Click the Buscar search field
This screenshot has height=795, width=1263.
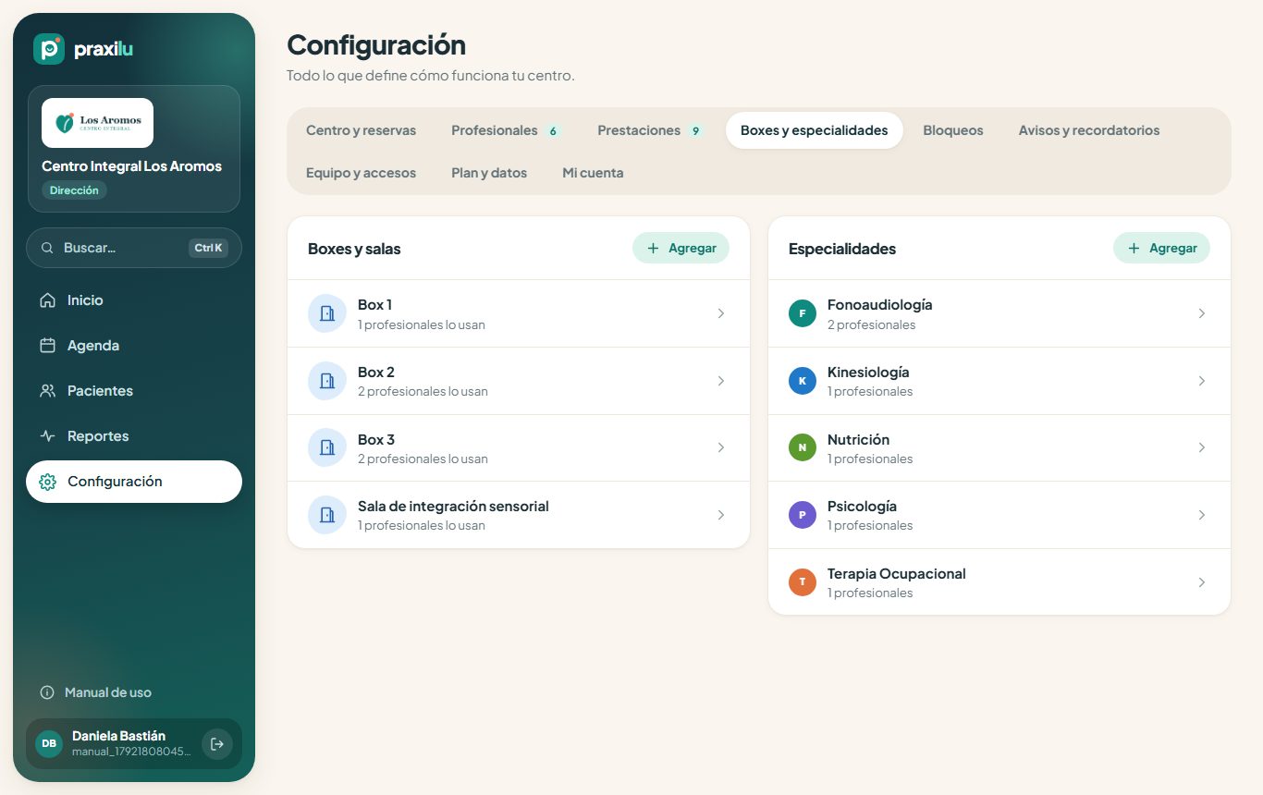(x=134, y=248)
